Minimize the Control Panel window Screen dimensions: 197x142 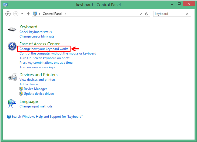pos(172,4)
